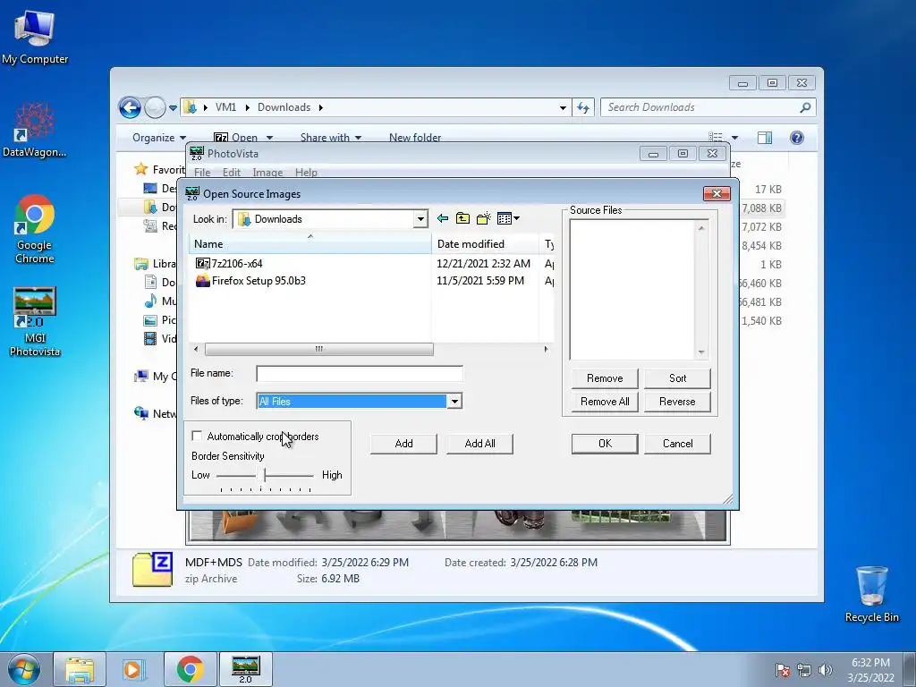
Task: Launch Google Chrome from desktop
Action: tap(35, 230)
